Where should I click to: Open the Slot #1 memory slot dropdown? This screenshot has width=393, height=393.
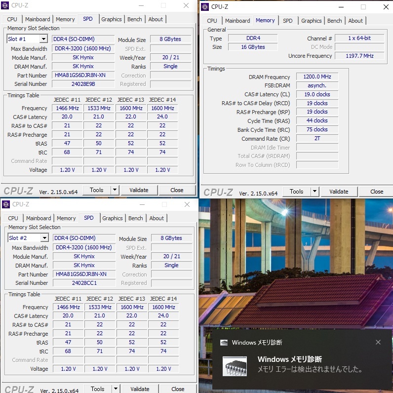point(43,39)
